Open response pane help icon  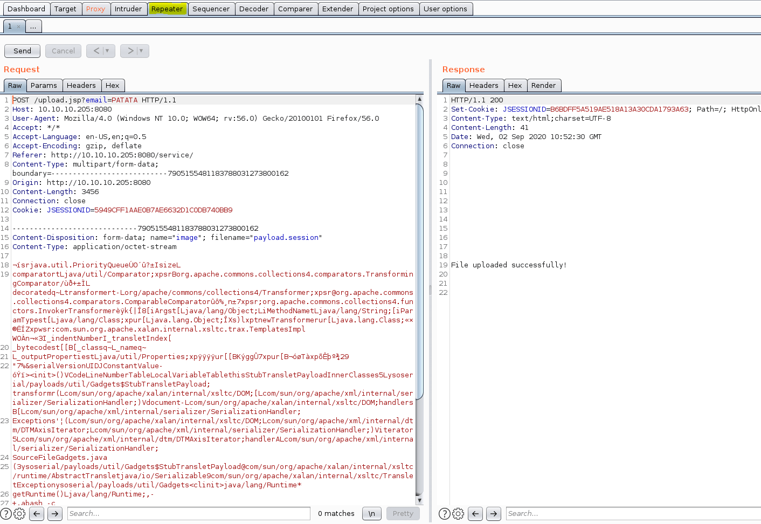pyautogui.click(x=444, y=514)
